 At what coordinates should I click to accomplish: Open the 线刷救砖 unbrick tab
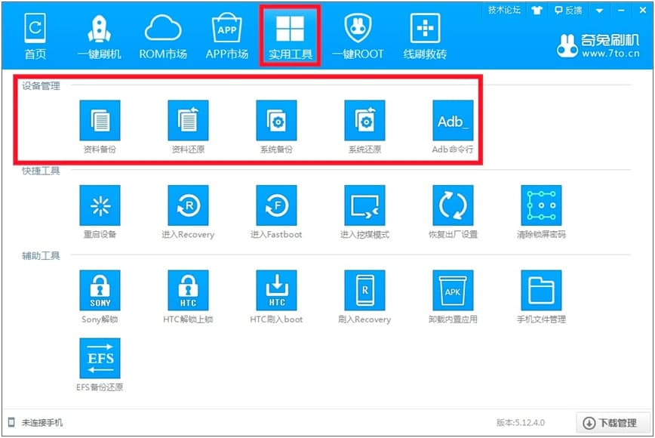tap(425, 36)
